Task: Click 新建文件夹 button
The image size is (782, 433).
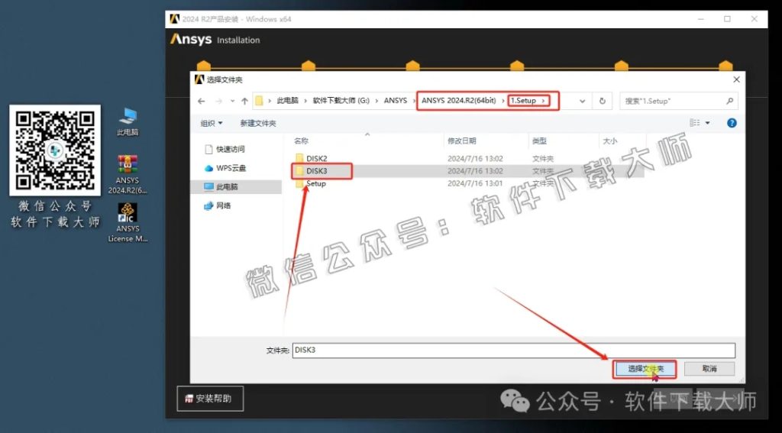Action: click(258, 123)
